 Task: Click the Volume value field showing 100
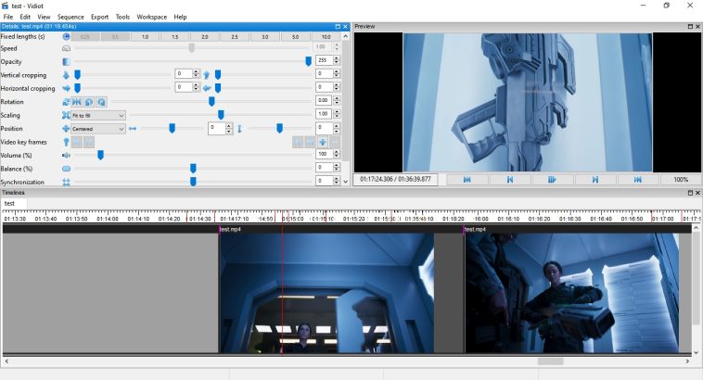tap(324, 154)
